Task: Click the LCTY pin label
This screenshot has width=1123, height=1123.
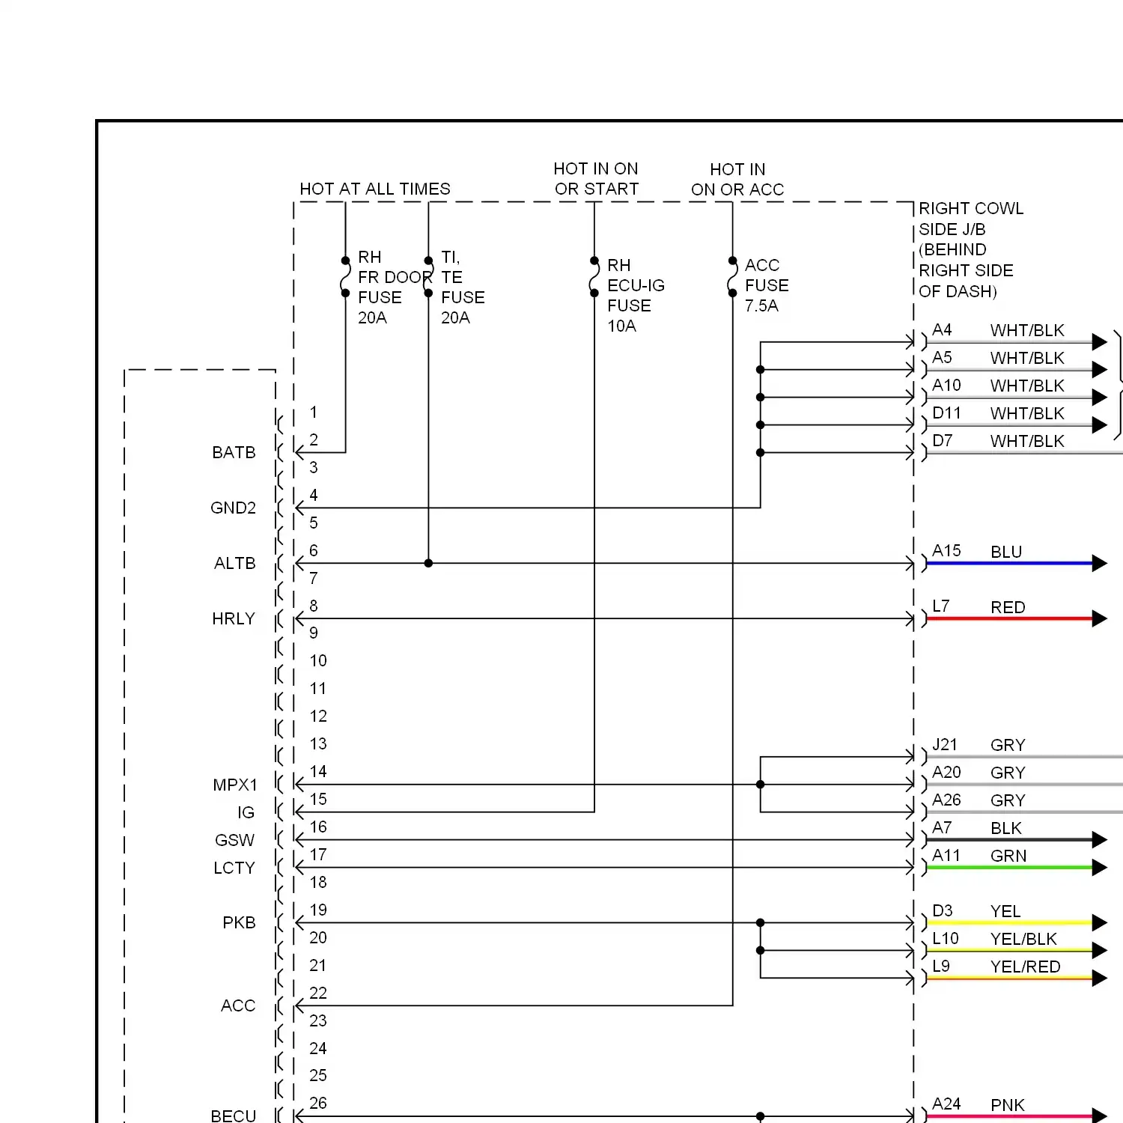Action: click(x=234, y=868)
